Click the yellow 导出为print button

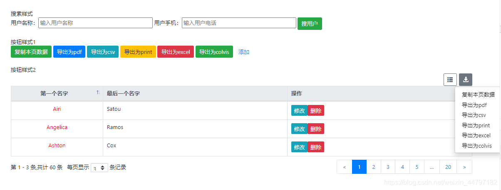coord(138,52)
